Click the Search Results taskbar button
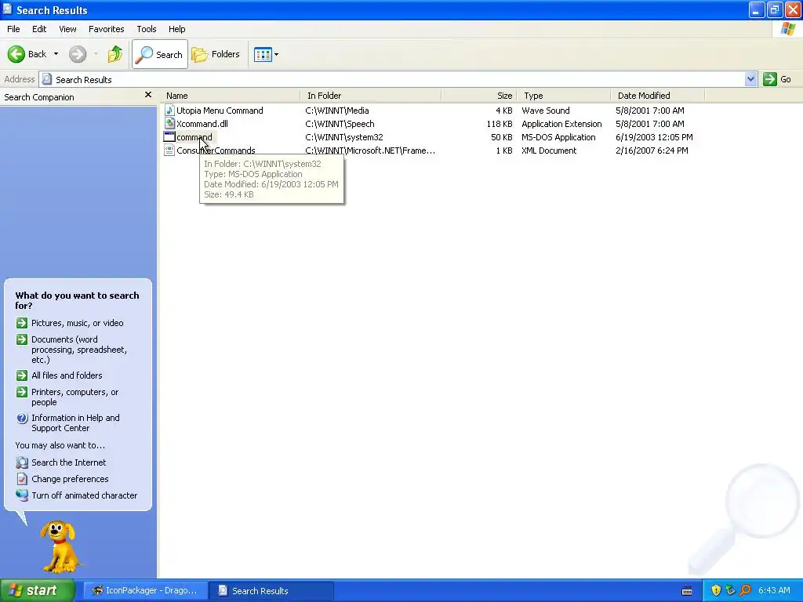Screen dimensions: 803x602 tap(271, 590)
